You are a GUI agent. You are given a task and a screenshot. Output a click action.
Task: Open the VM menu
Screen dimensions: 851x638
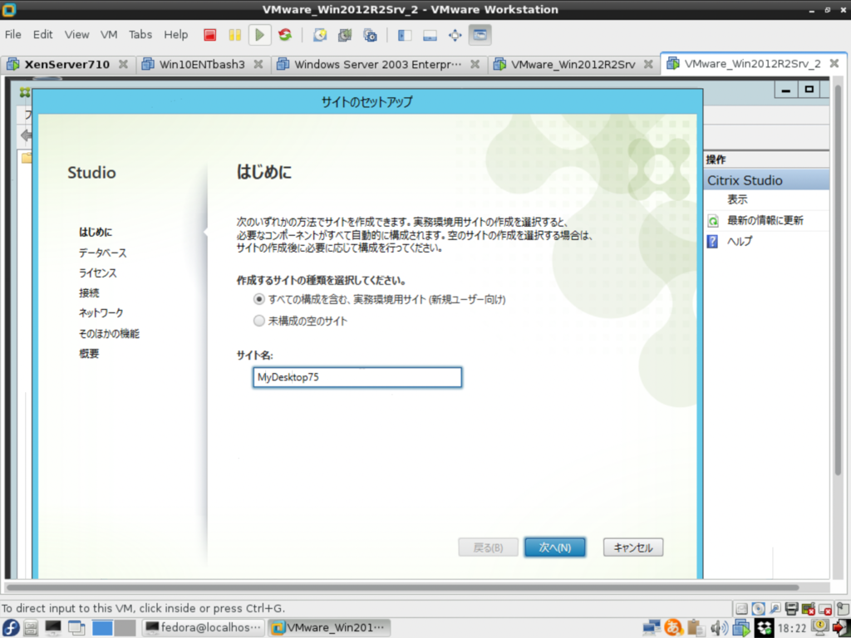click(109, 35)
